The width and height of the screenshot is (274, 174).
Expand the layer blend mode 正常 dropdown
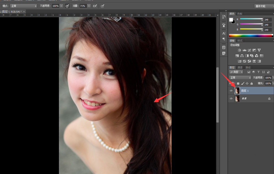240,78
